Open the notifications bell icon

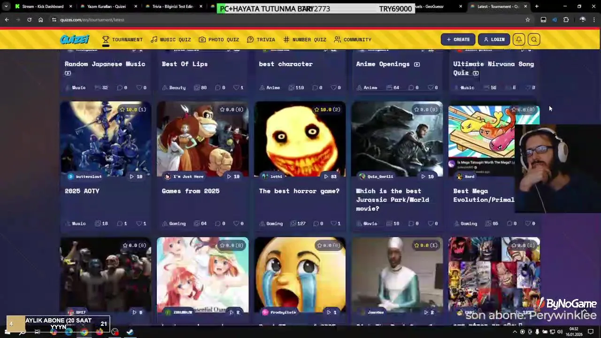pos(519,39)
